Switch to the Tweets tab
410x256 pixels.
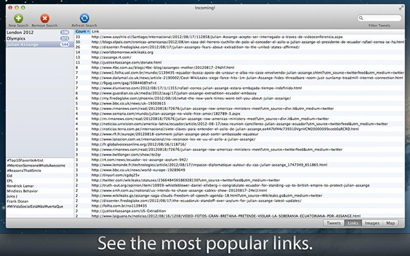pos(333,223)
